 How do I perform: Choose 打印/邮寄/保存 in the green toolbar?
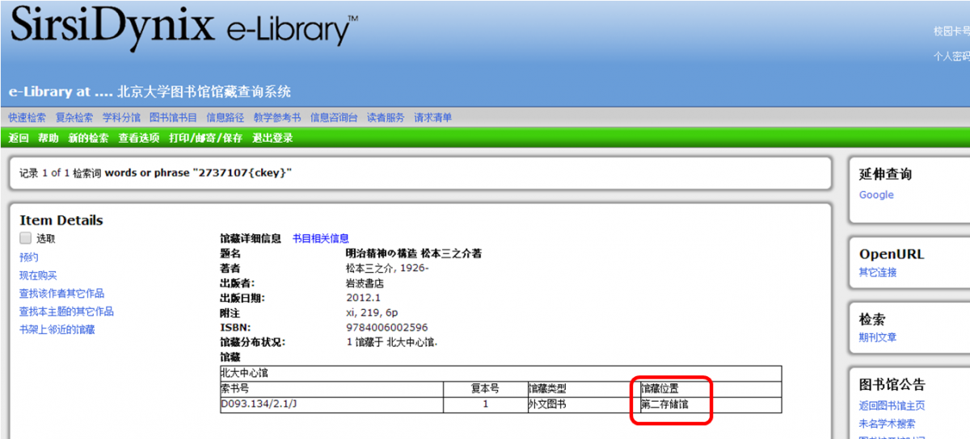coord(205,138)
